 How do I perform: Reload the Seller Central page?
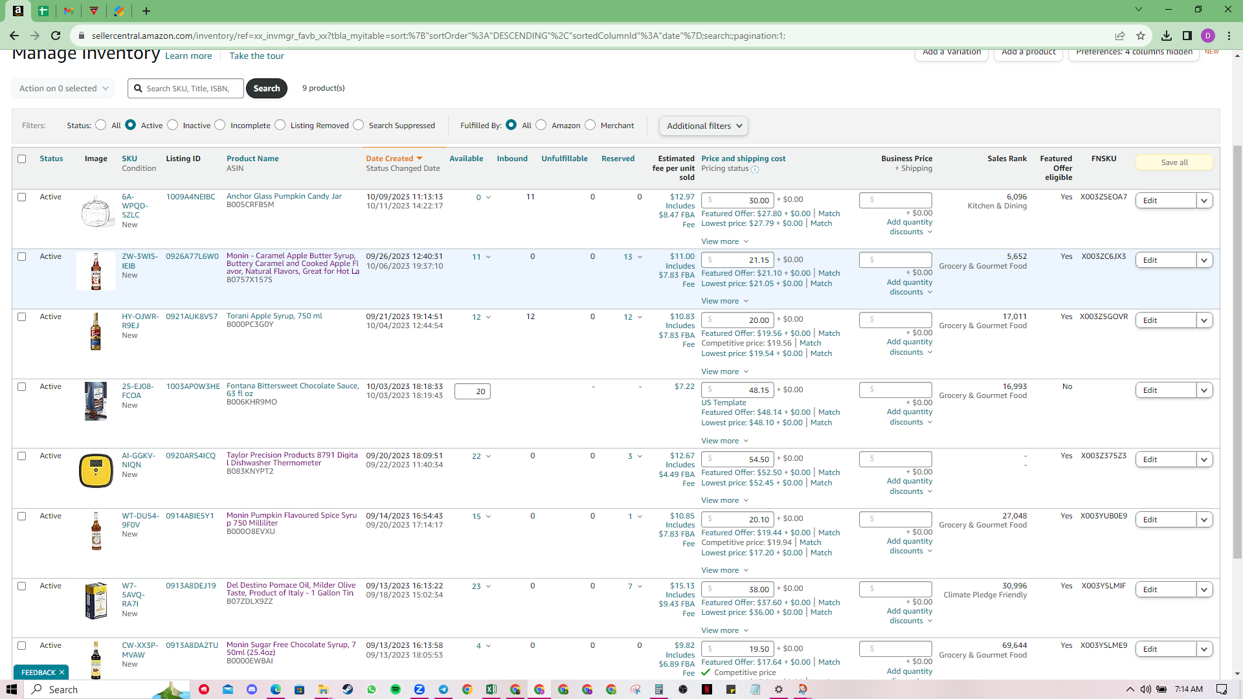point(56,36)
